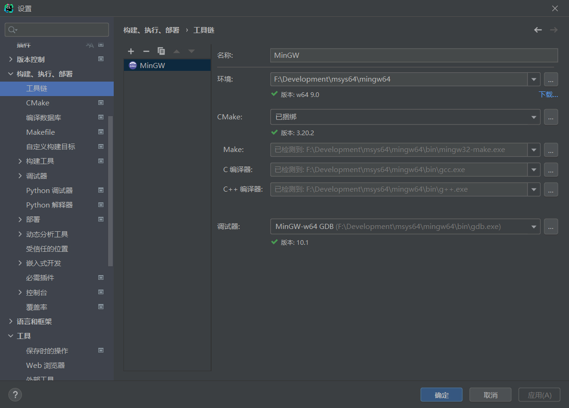Click project-level icon beside 控制台
This screenshot has height=408, width=569.
(101, 292)
